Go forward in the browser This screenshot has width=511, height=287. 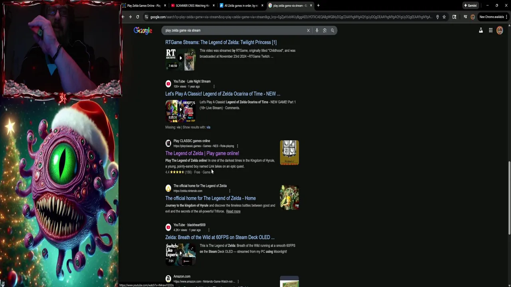pos(130,17)
